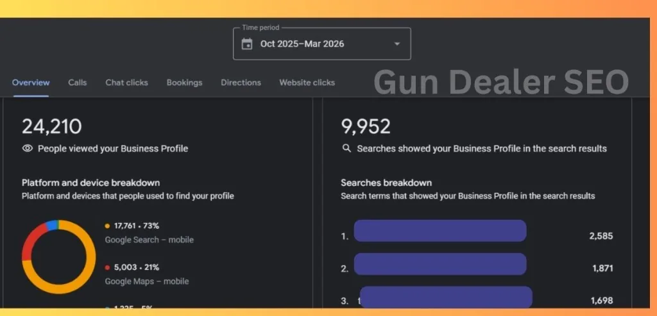The height and width of the screenshot is (316, 657).
Task: Click 'Searches breakdown' heading
Action: click(386, 183)
